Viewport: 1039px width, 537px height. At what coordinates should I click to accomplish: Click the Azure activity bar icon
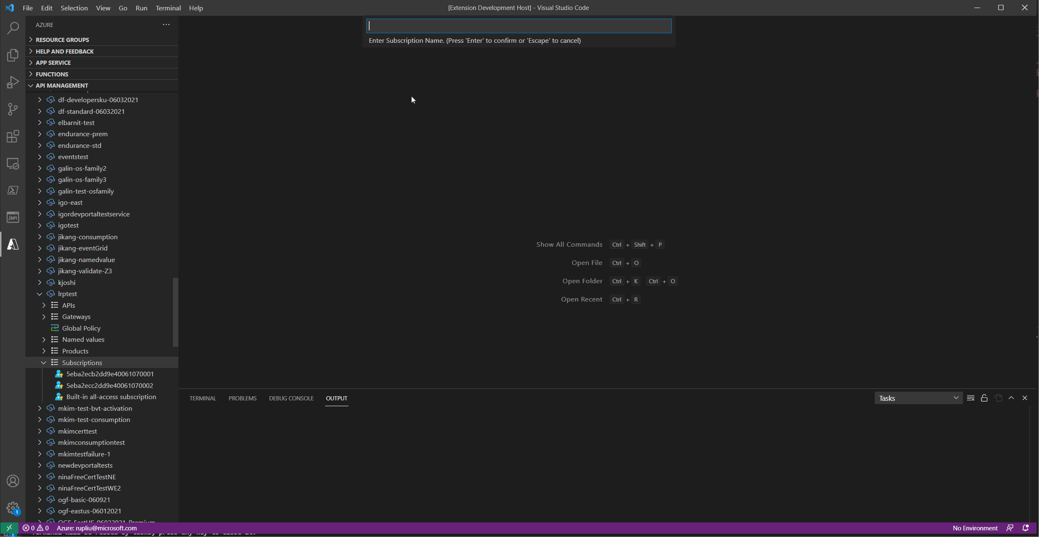(13, 244)
